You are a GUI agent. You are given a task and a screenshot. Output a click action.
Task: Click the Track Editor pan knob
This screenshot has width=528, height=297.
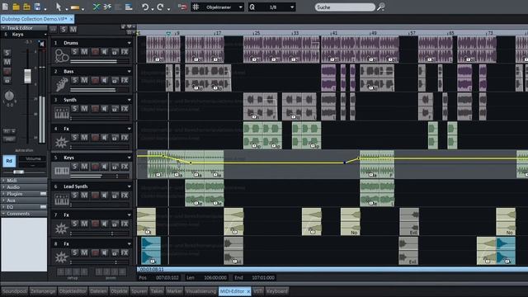pyautogui.click(x=9, y=96)
